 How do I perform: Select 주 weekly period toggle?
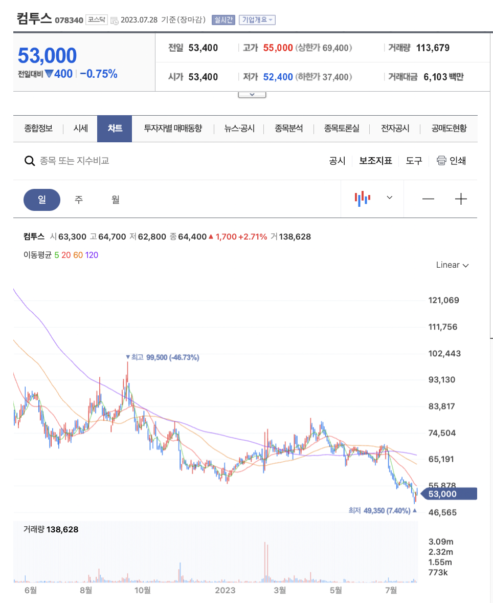(79, 200)
